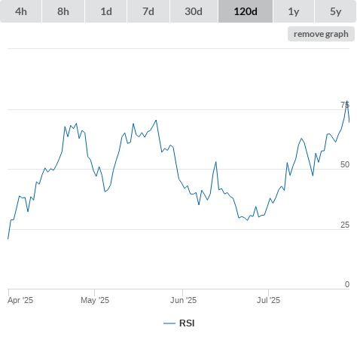Screen dimensions: 357x343
Task: Choose the 30d time range tab
Action: (x=194, y=11)
